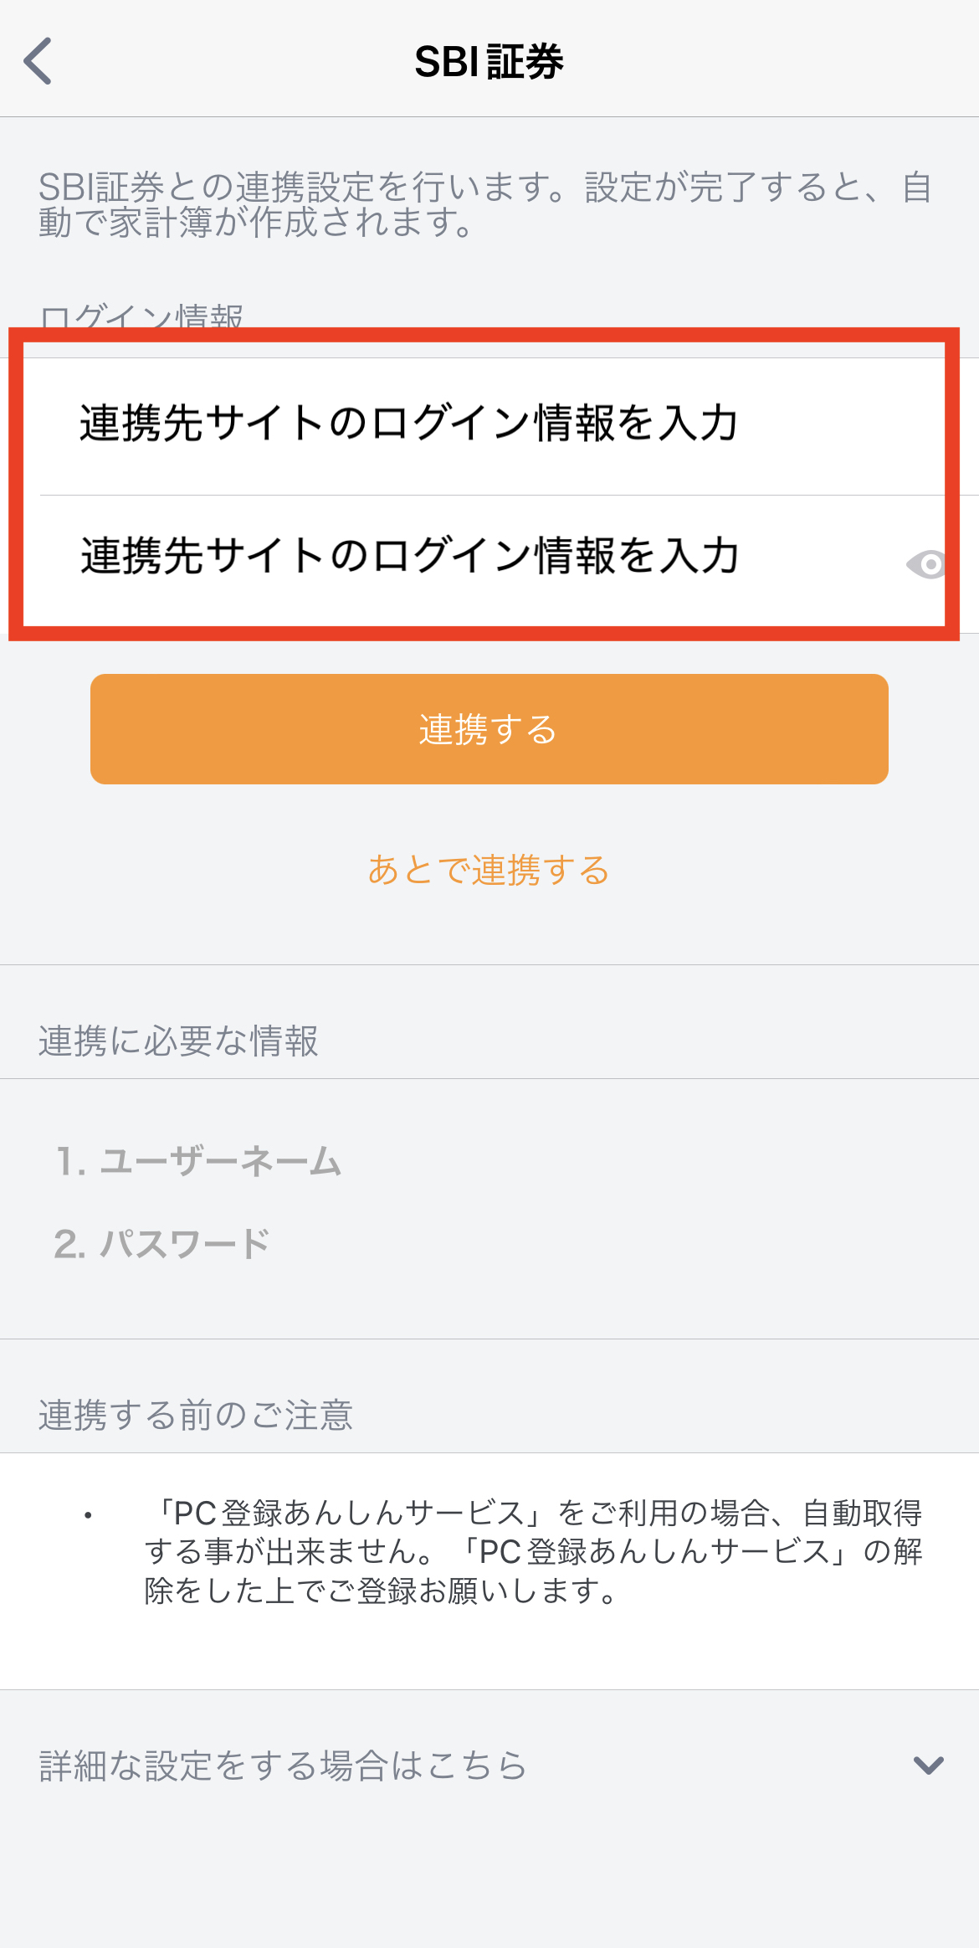This screenshot has width=979, height=1948.
Task: Tap the orange 連携する button
Action: 489,729
